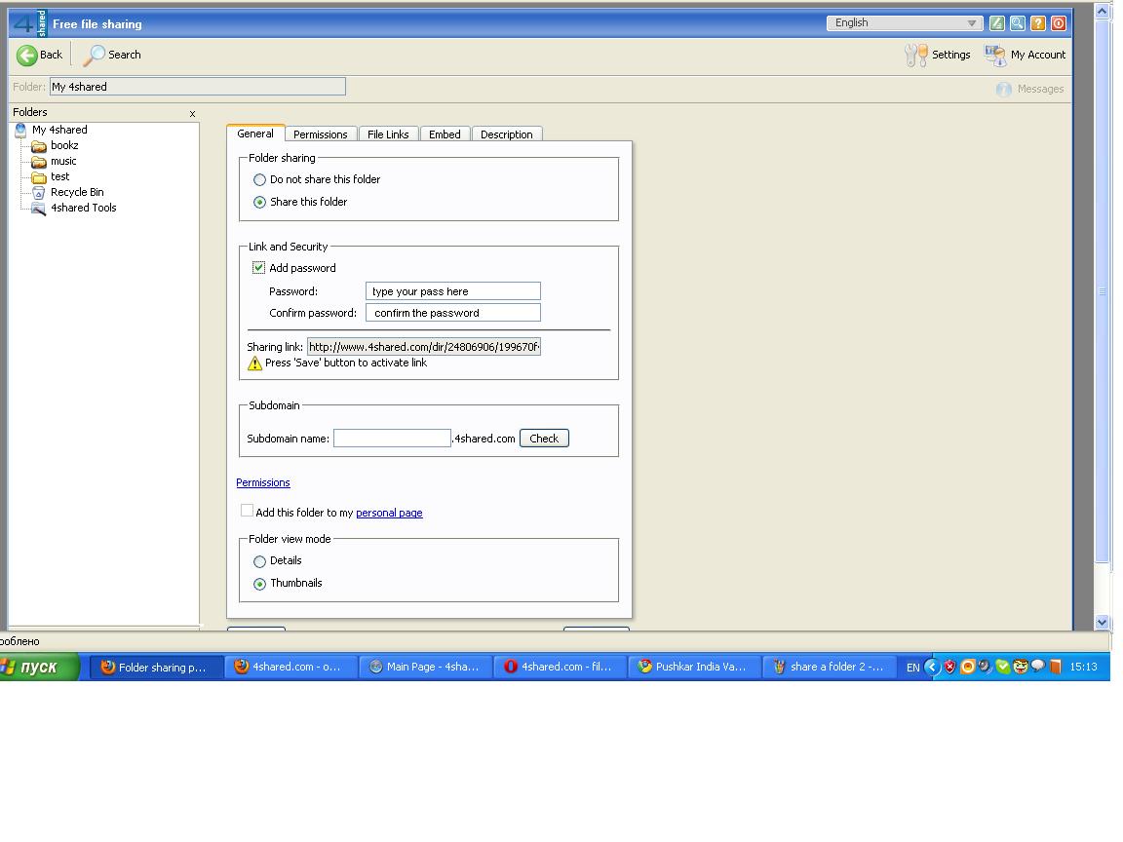This screenshot has width=1123, height=842.
Task: Click the Folder path field 'My 4shared'
Action: pyautogui.click(x=198, y=87)
